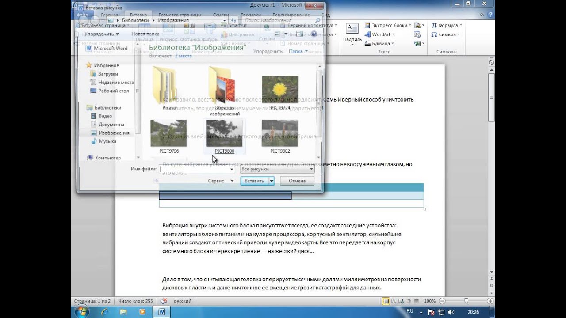Viewport: 566px width, 318px height.
Task: Switch to Print Layout view in status bar
Action: click(x=386, y=301)
